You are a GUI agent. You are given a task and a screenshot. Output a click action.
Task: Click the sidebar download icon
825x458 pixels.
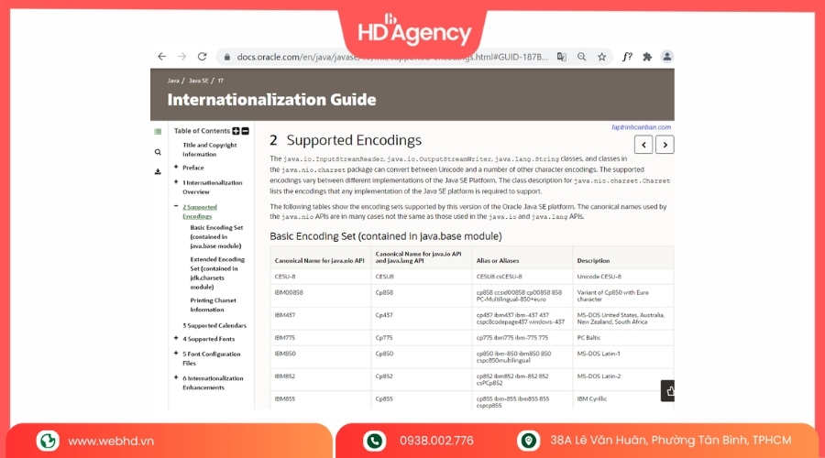pos(158,171)
